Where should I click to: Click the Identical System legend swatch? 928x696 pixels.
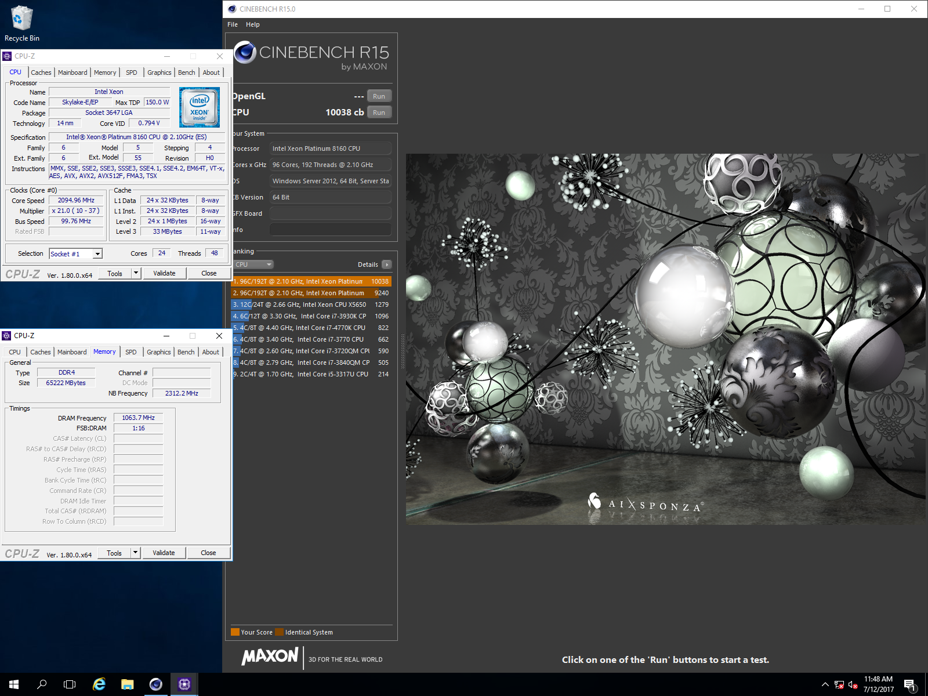[x=280, y=632]
